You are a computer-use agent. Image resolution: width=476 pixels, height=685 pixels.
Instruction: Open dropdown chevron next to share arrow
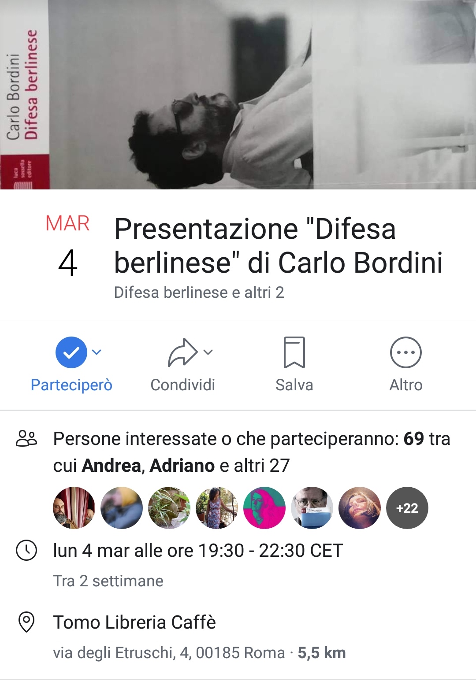pyautogui.click(x=208, y=352)
